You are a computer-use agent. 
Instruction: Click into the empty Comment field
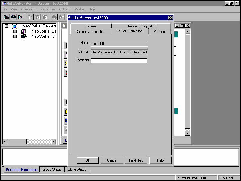point(119,61)
